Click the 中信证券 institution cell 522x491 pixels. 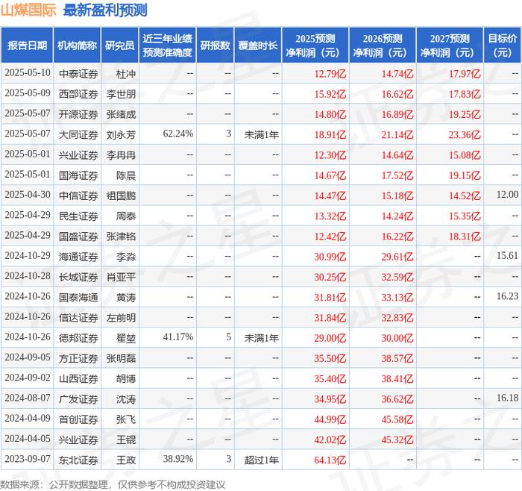pyautogui.click(x=78, y=196)
